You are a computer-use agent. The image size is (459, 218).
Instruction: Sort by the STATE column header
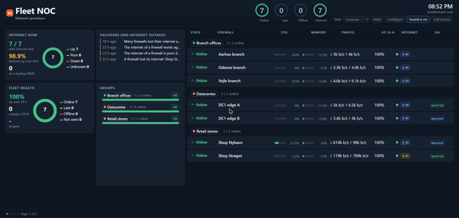196,32
